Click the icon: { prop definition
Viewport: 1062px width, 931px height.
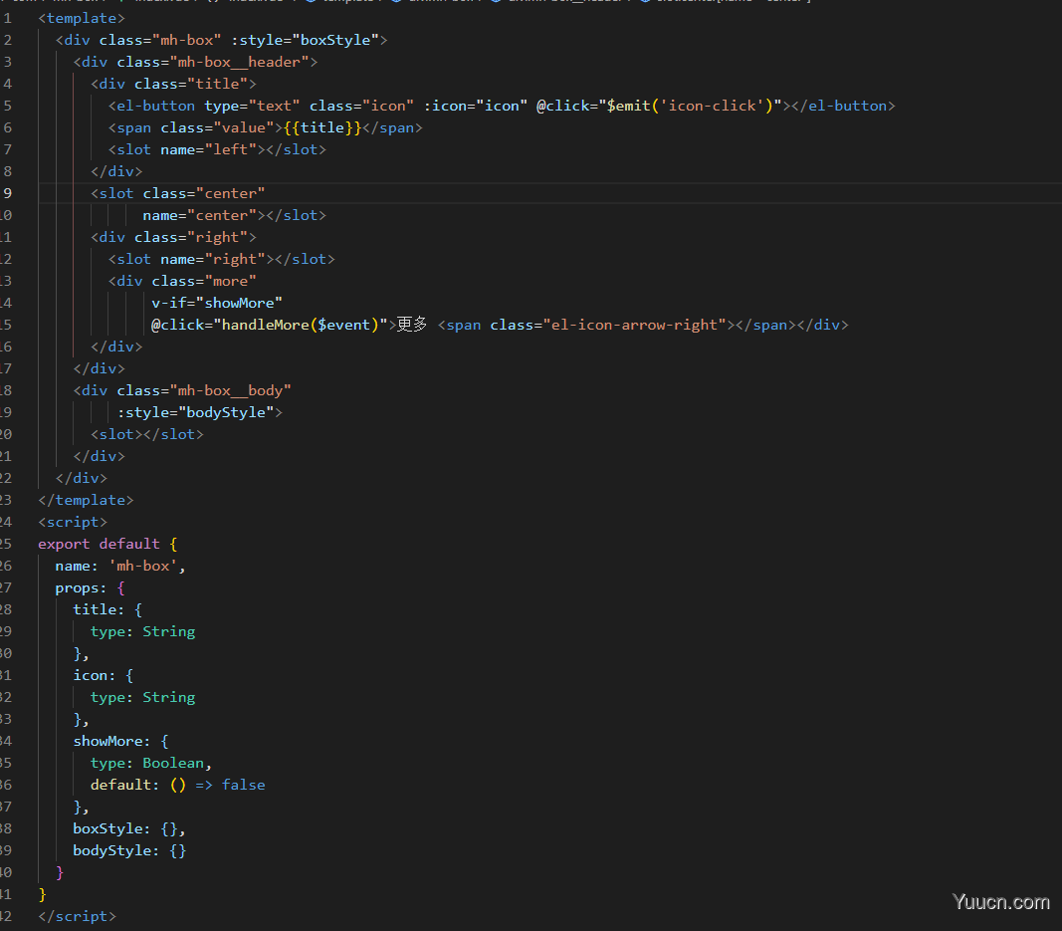[x=103, y=675]
